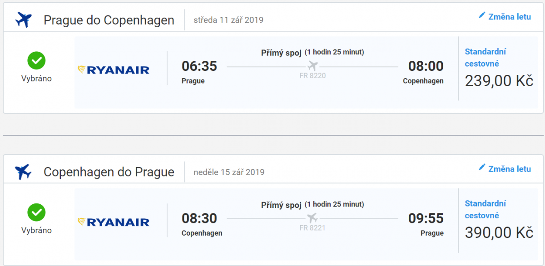Screen dimensions: 545x266
Task: Click the Ryanair logo on the Prague departure
Action: (114, 70)
